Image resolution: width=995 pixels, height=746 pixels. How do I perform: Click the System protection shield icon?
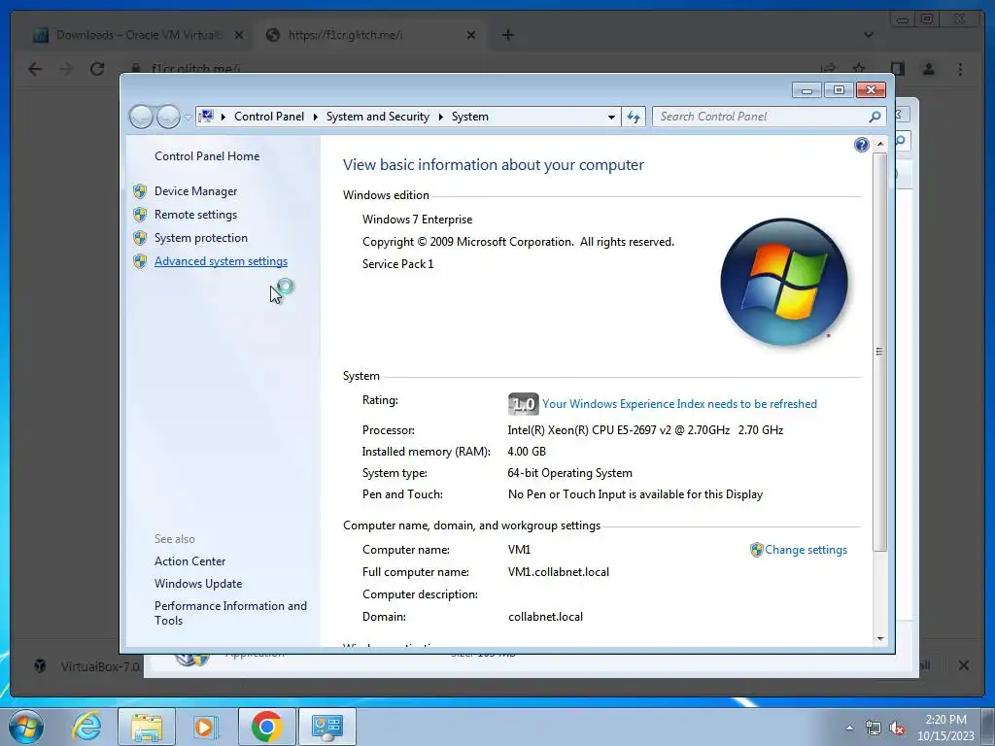tap(140, 238)
